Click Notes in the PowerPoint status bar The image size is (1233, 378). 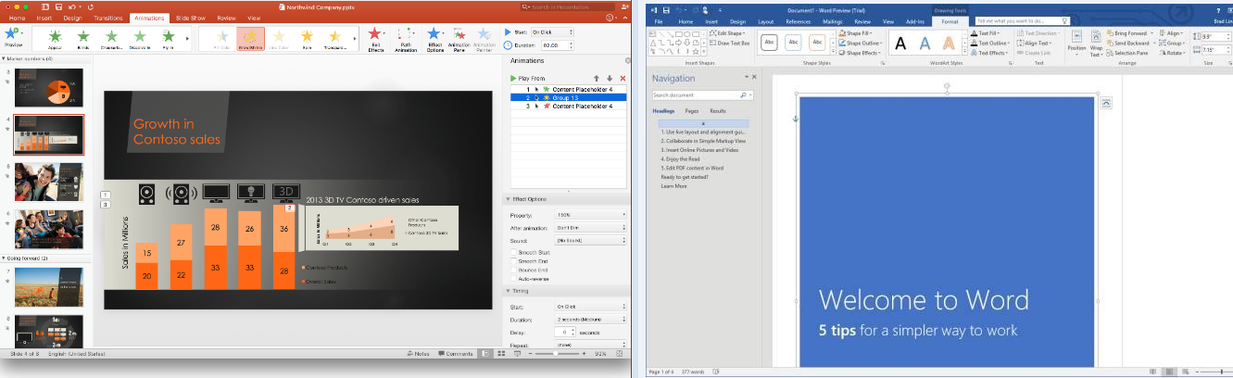(418, 354)
